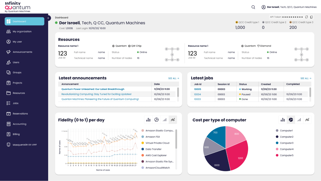Switch Fidelity chart to pie chart view
This screenshot has height=181, width=321.
[156, 120]
